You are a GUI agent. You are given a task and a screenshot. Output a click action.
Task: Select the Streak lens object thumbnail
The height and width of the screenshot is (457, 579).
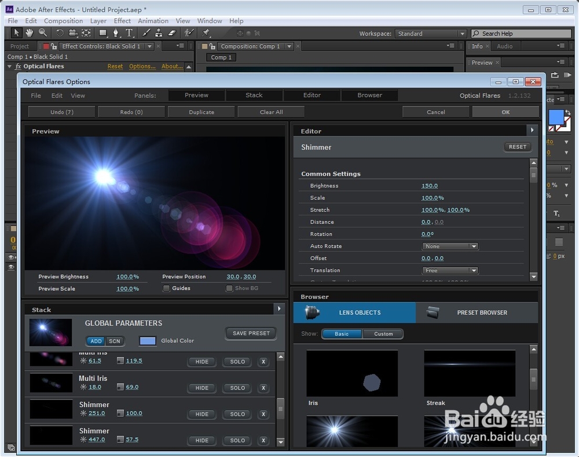click(470, 373)
